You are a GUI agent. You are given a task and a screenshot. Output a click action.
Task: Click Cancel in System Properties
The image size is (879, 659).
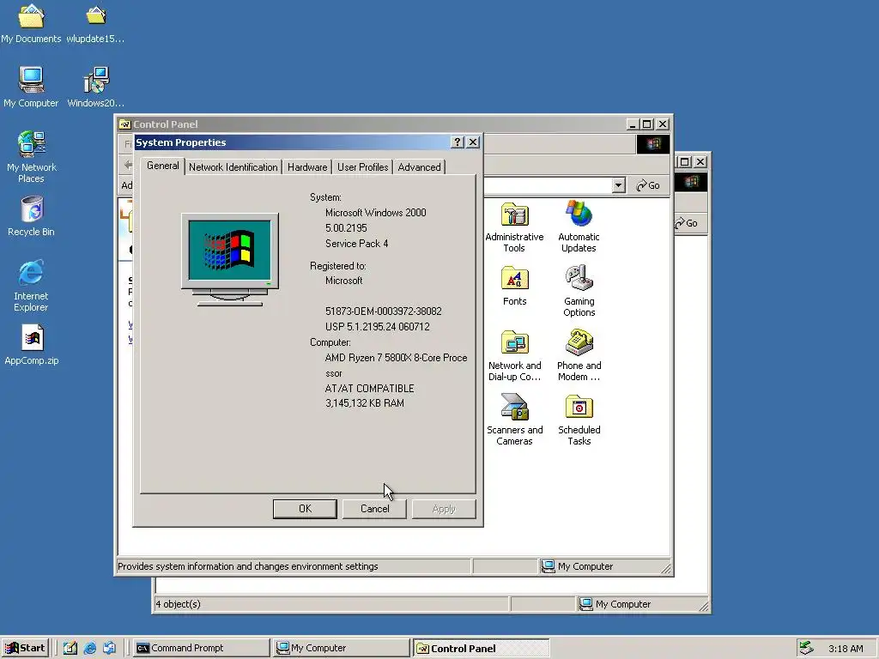(x=374, y=509)
